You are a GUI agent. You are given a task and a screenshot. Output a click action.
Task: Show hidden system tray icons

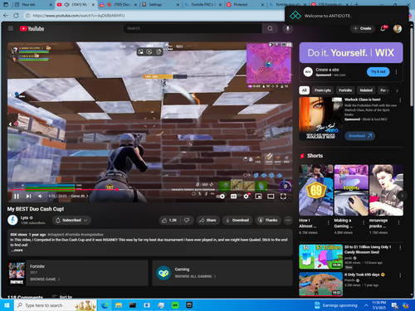point(366,305)
